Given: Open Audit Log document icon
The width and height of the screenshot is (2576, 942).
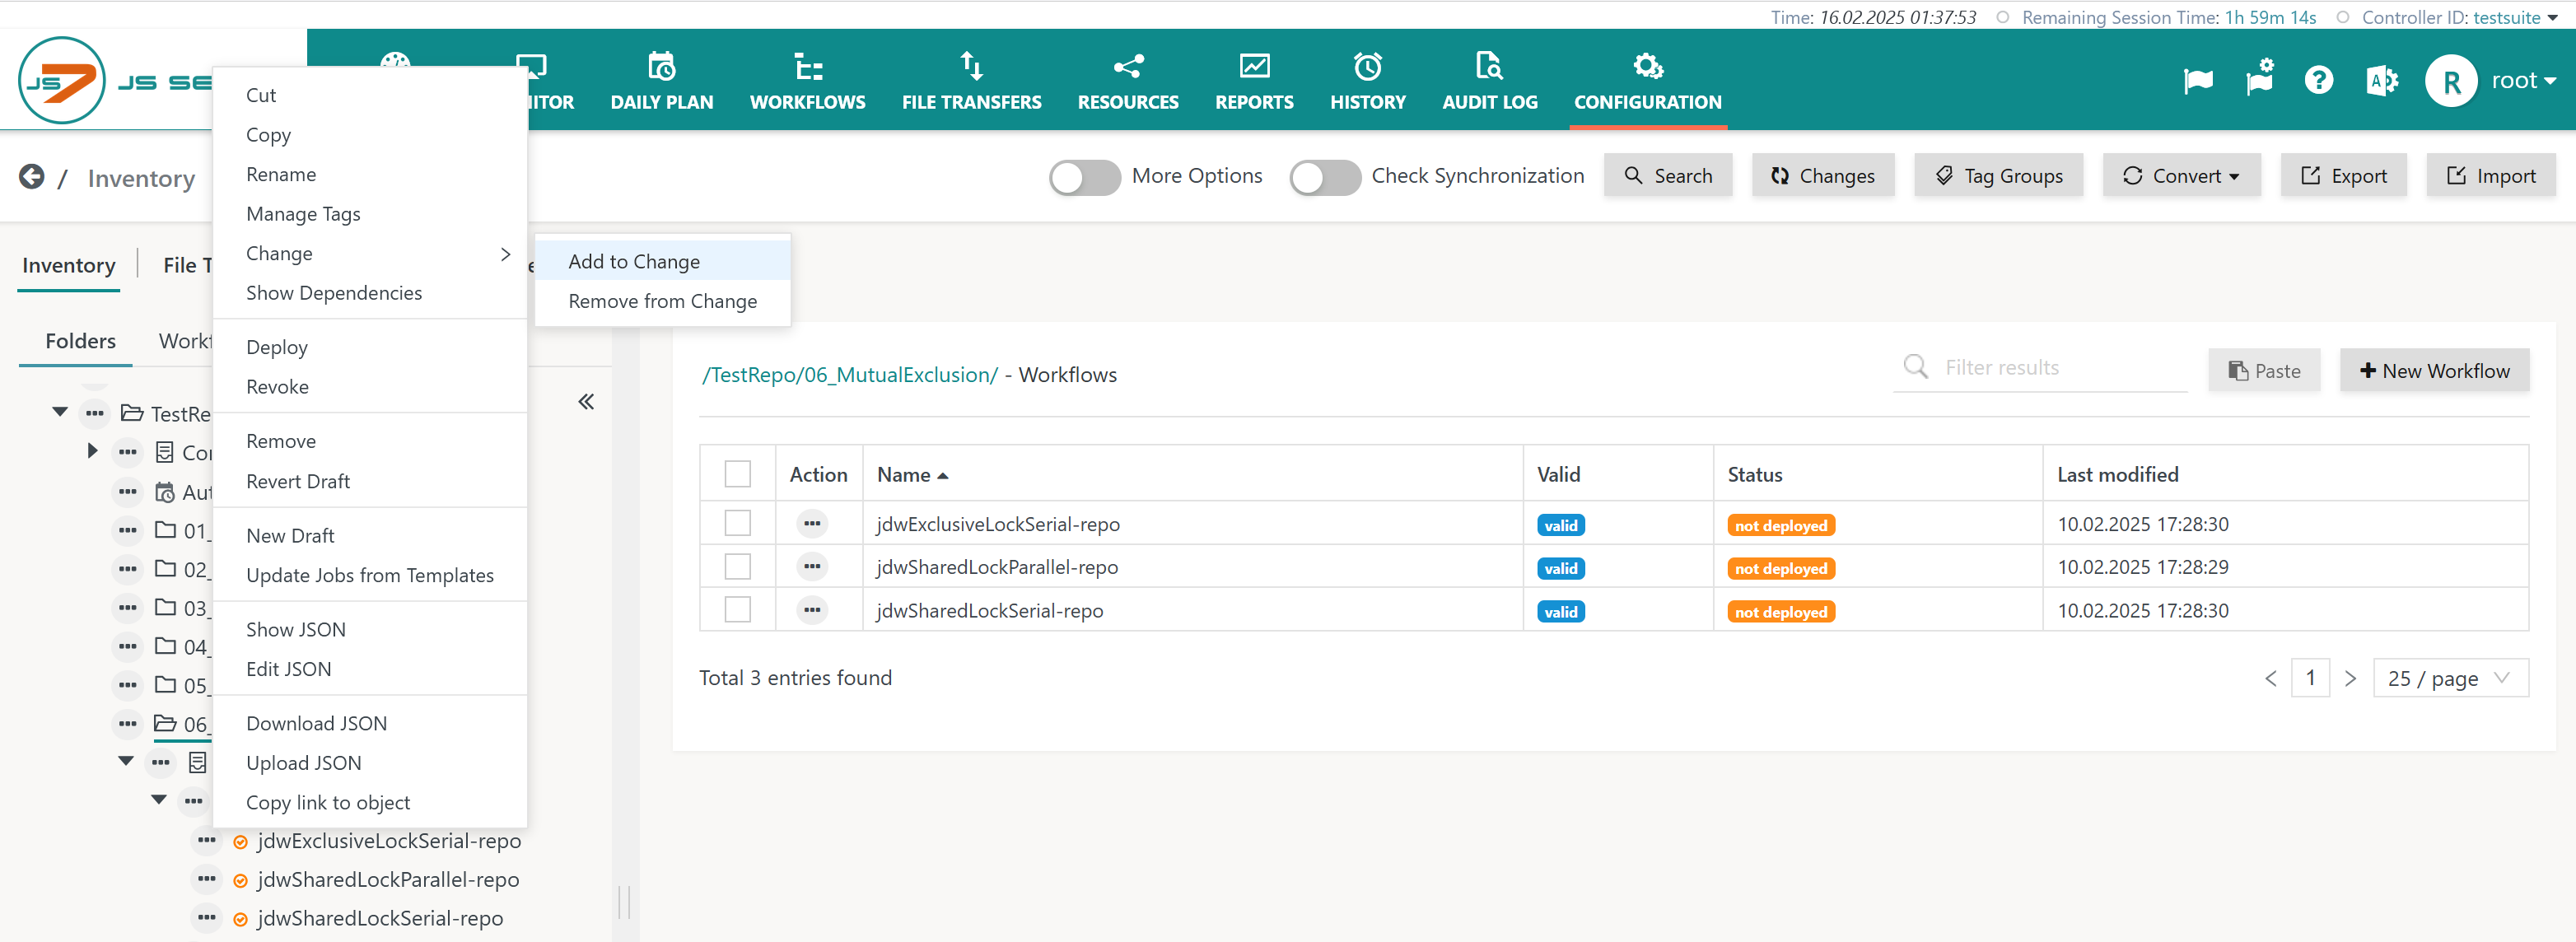Looking at the screenshot, I should pos(1489,66).
